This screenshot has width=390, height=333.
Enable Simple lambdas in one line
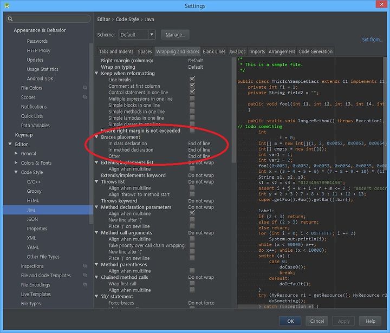click(x=192, y=117)
